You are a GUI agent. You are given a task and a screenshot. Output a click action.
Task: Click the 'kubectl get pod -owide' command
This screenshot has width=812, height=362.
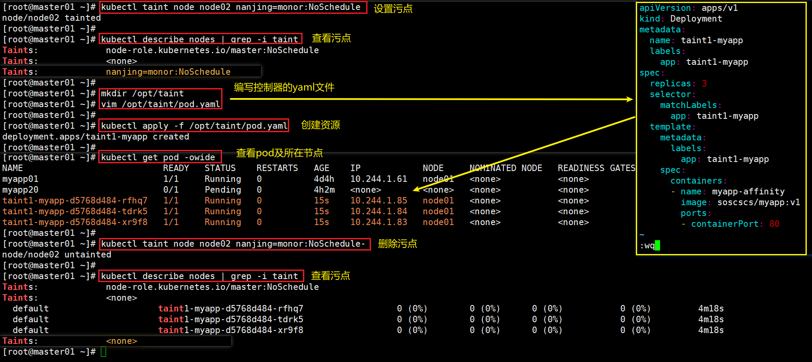click(x=158, y=157)
